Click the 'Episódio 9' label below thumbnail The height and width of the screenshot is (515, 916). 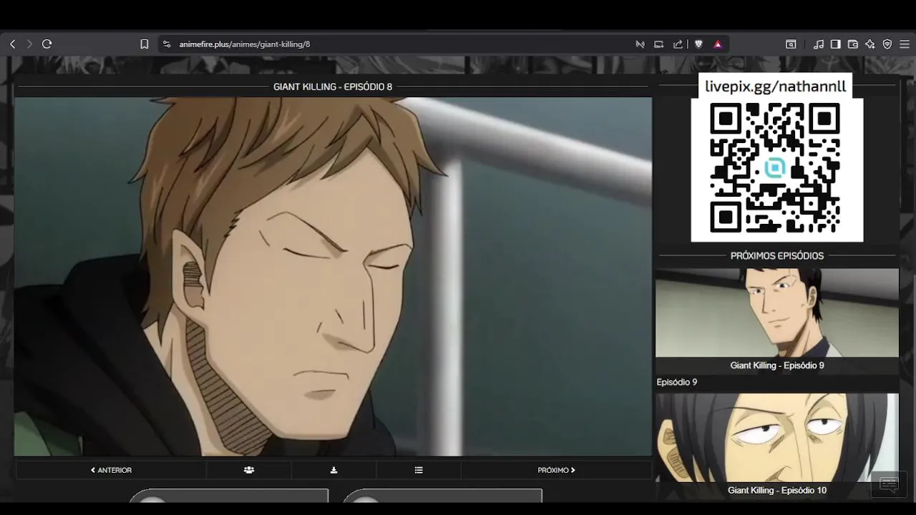click(x=677, y=383)
